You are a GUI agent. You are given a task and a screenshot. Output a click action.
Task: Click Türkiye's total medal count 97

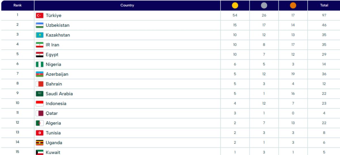324,15
